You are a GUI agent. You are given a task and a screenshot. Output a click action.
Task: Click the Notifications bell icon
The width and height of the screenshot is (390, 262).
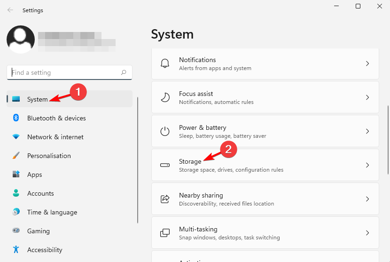point(165,64)
